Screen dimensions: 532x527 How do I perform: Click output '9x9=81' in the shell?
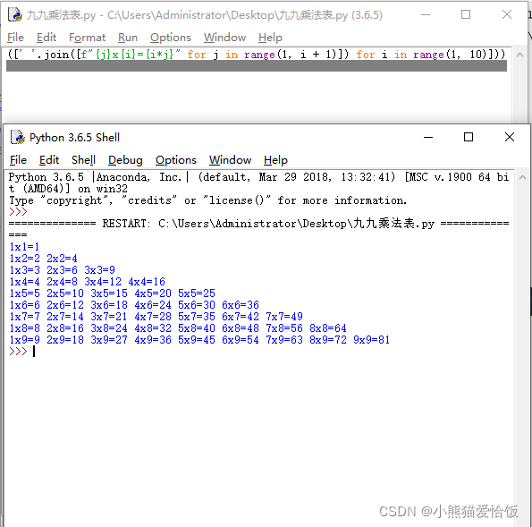pos(372,339)
